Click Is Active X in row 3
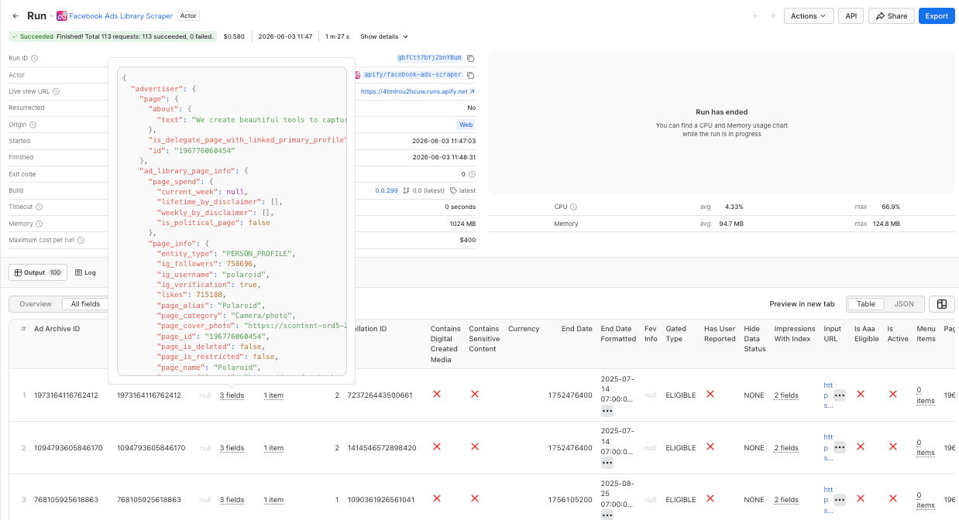959x520 pixels. click(x=893, y=498)
